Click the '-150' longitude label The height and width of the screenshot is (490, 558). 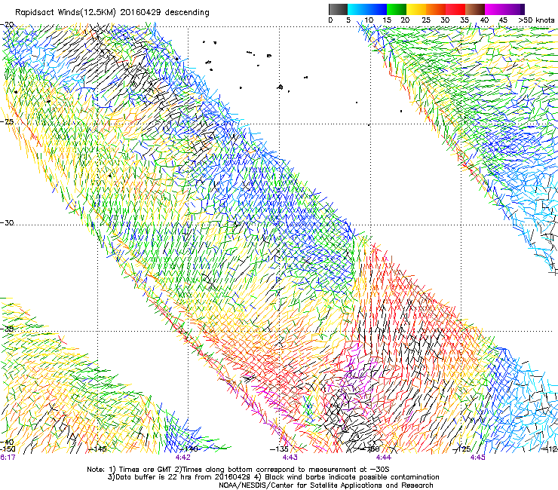[x=8, y=449]
